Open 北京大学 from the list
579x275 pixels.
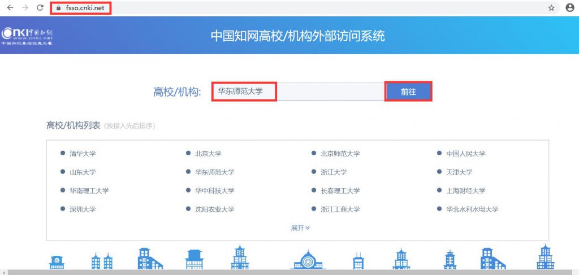pos(208,154)
